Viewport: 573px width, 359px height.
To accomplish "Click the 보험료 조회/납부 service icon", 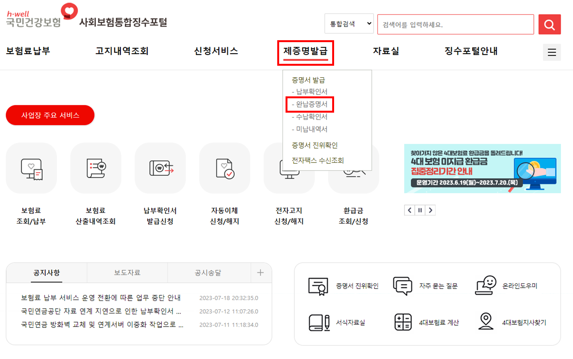I will tap(31, 168).
